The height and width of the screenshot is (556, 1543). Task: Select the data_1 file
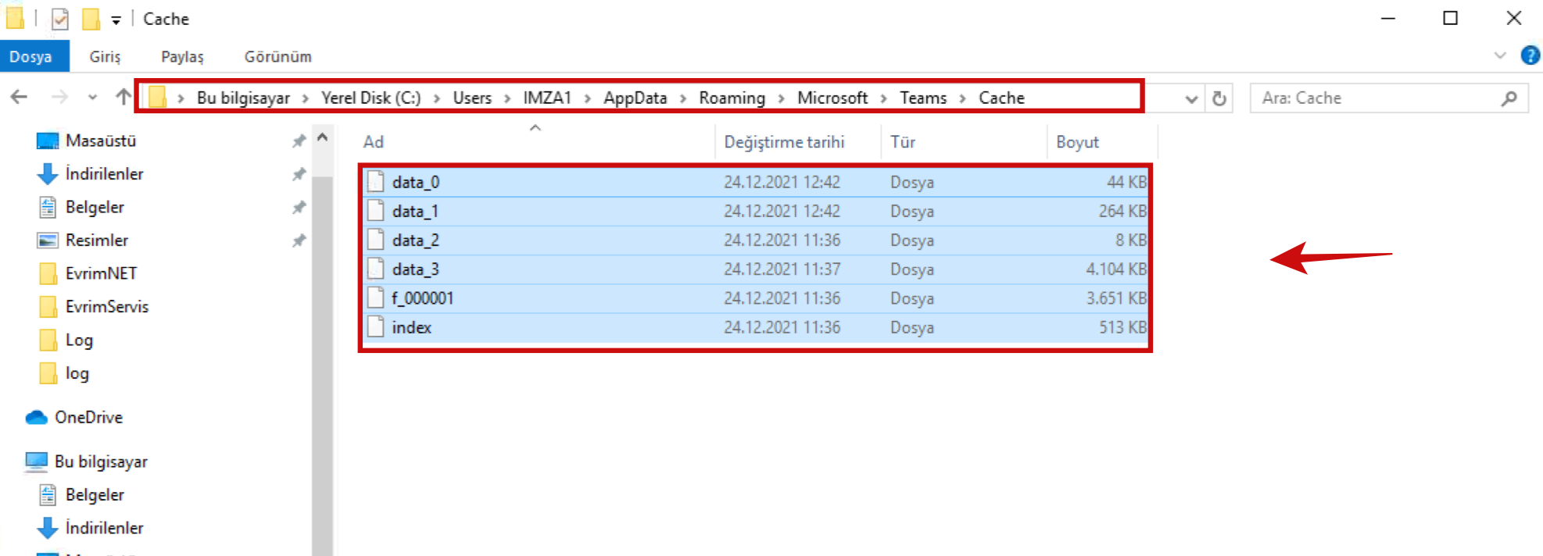(x=756, y=211)
